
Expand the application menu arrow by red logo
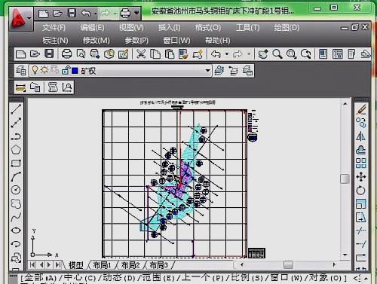[29, 18]
